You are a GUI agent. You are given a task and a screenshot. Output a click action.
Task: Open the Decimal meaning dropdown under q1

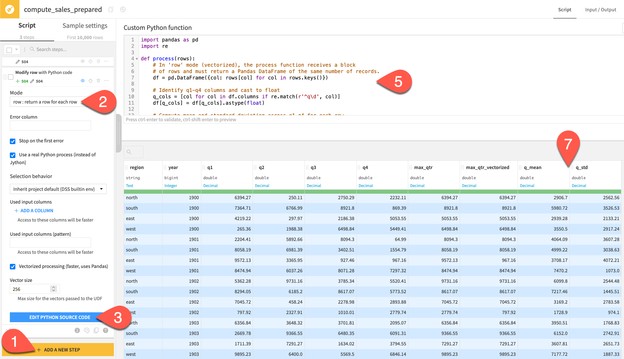(210, 186)
